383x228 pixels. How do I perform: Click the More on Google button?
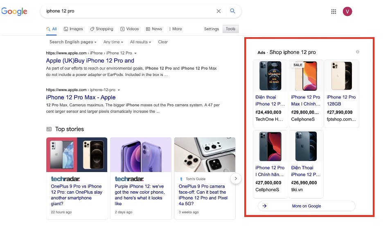306,206
